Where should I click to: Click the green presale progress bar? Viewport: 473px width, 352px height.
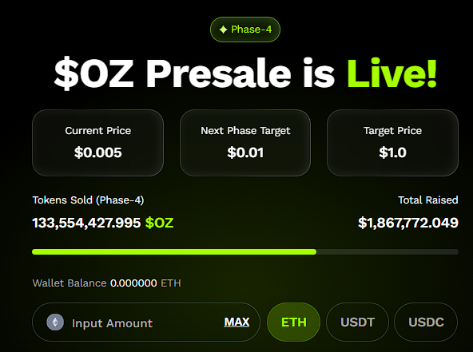245,251
